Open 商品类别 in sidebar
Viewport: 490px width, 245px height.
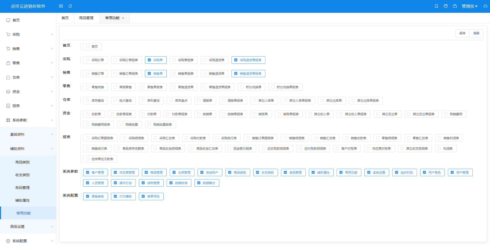pos(28,162)
